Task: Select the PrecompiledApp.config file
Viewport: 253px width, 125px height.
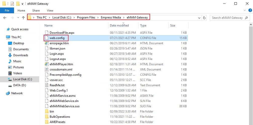Action: point(65,75)
